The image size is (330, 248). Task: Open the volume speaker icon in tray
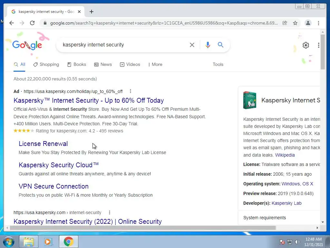coord(297,242)
